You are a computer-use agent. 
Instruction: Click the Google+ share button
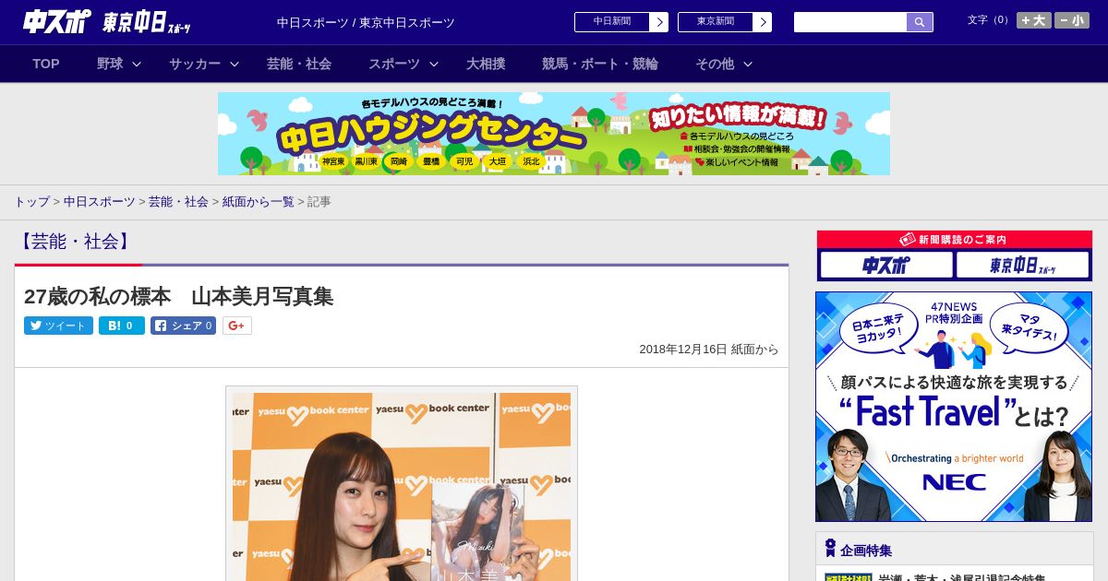[237, 326]
